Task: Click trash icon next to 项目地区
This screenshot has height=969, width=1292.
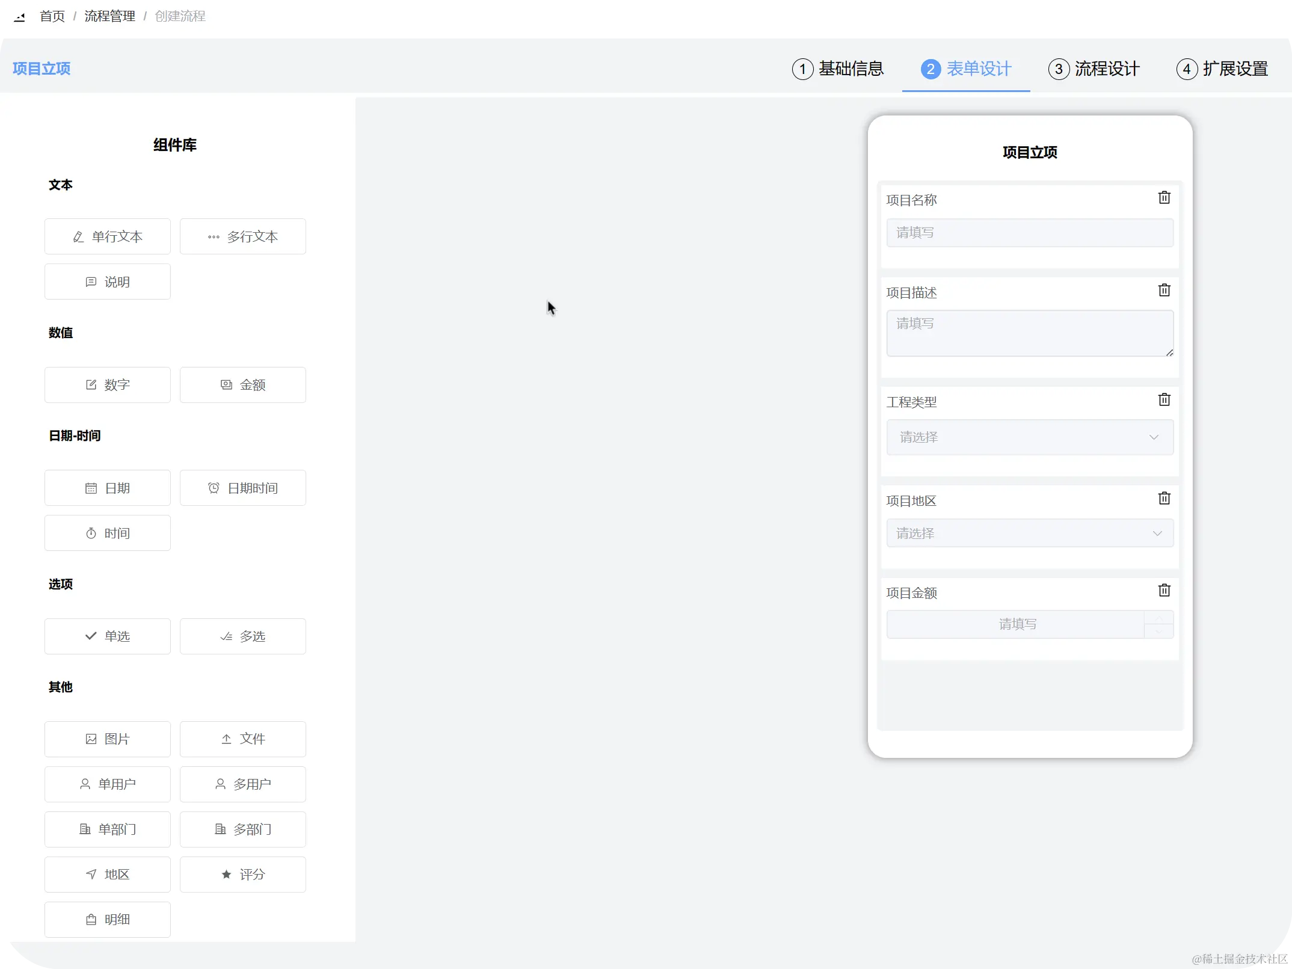Action: coord(1164,498)
